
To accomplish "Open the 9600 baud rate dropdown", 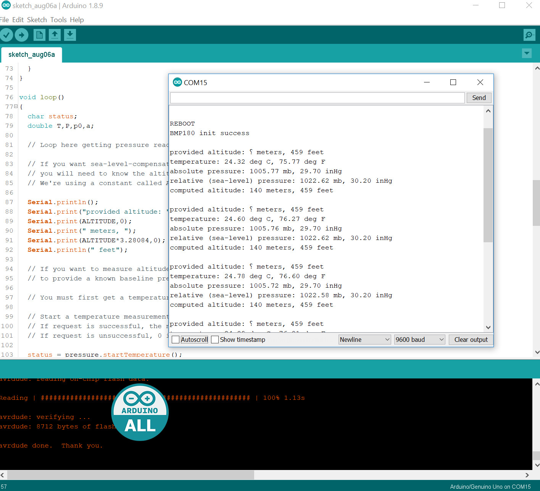I will tap(420, 340).
